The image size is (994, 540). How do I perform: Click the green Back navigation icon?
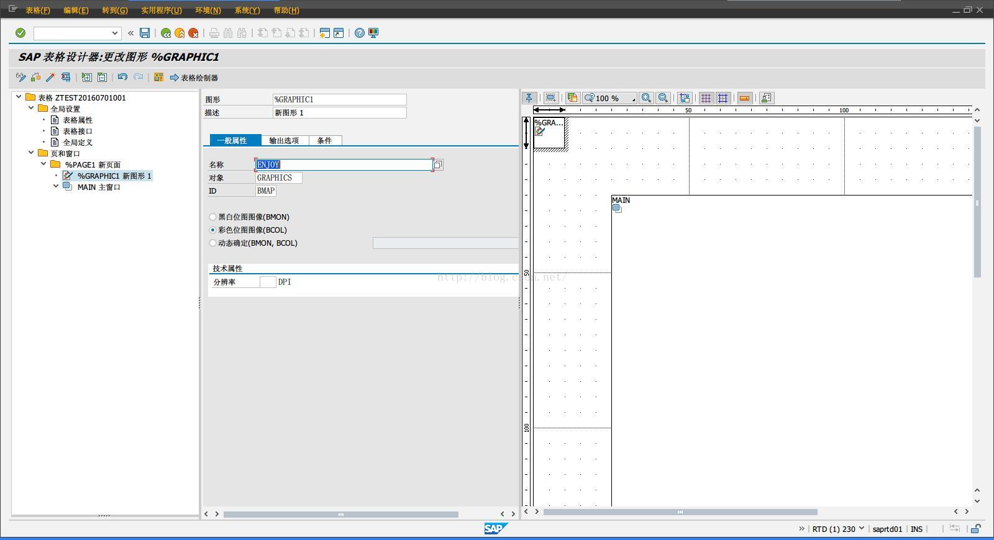pos(166,33)
